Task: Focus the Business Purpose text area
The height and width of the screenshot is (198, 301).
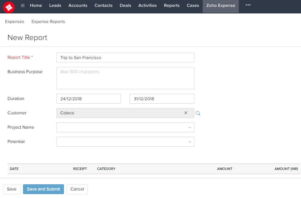Action: click(x=125, y=78)
